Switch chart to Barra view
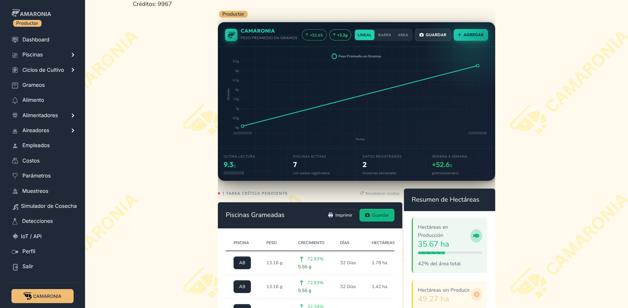The height and width of the screenshot is (308, 628). pos(384,35)
